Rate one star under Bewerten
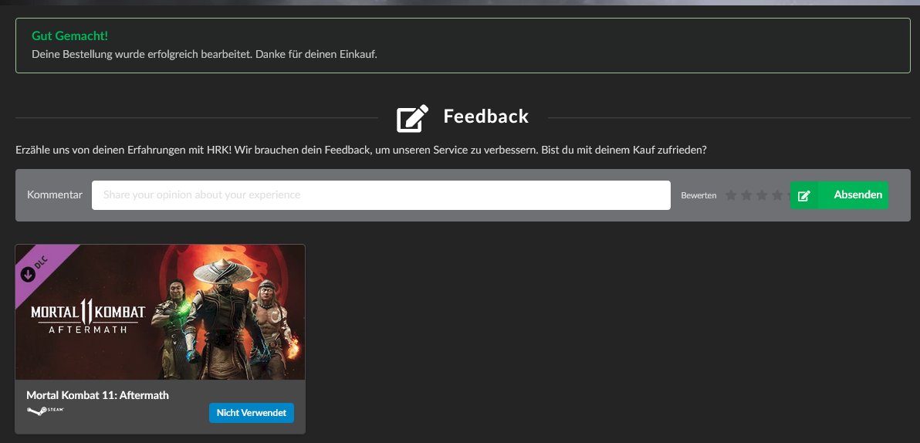This screenshot has width=920, height=443. pos(730,194)
